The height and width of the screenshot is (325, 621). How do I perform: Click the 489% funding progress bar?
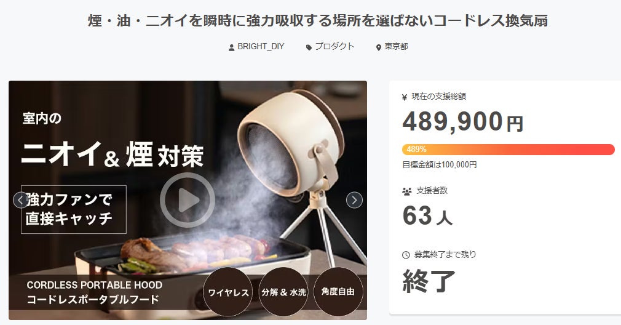(508, 150)
